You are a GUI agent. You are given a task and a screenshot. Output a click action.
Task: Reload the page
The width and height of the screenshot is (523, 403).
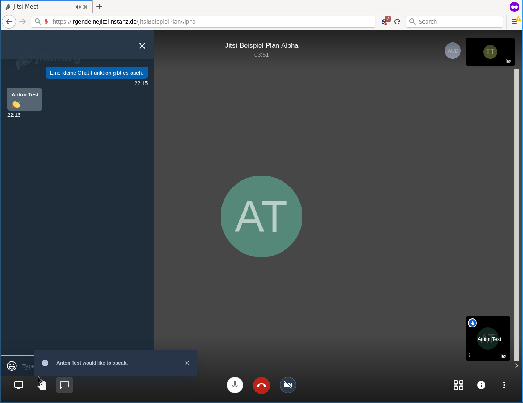[397, 22]
